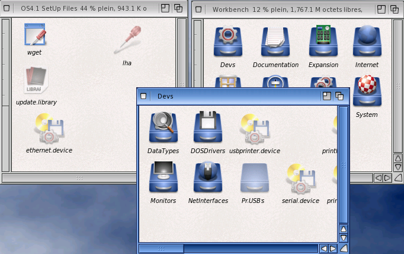Open the wget tool icon
This screenshot has width=404, height=254.
[x=35, y=35]
